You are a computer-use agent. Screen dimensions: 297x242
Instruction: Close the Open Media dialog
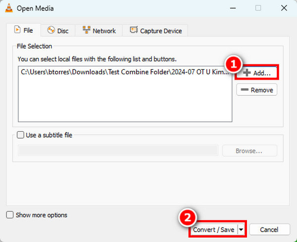284,8
